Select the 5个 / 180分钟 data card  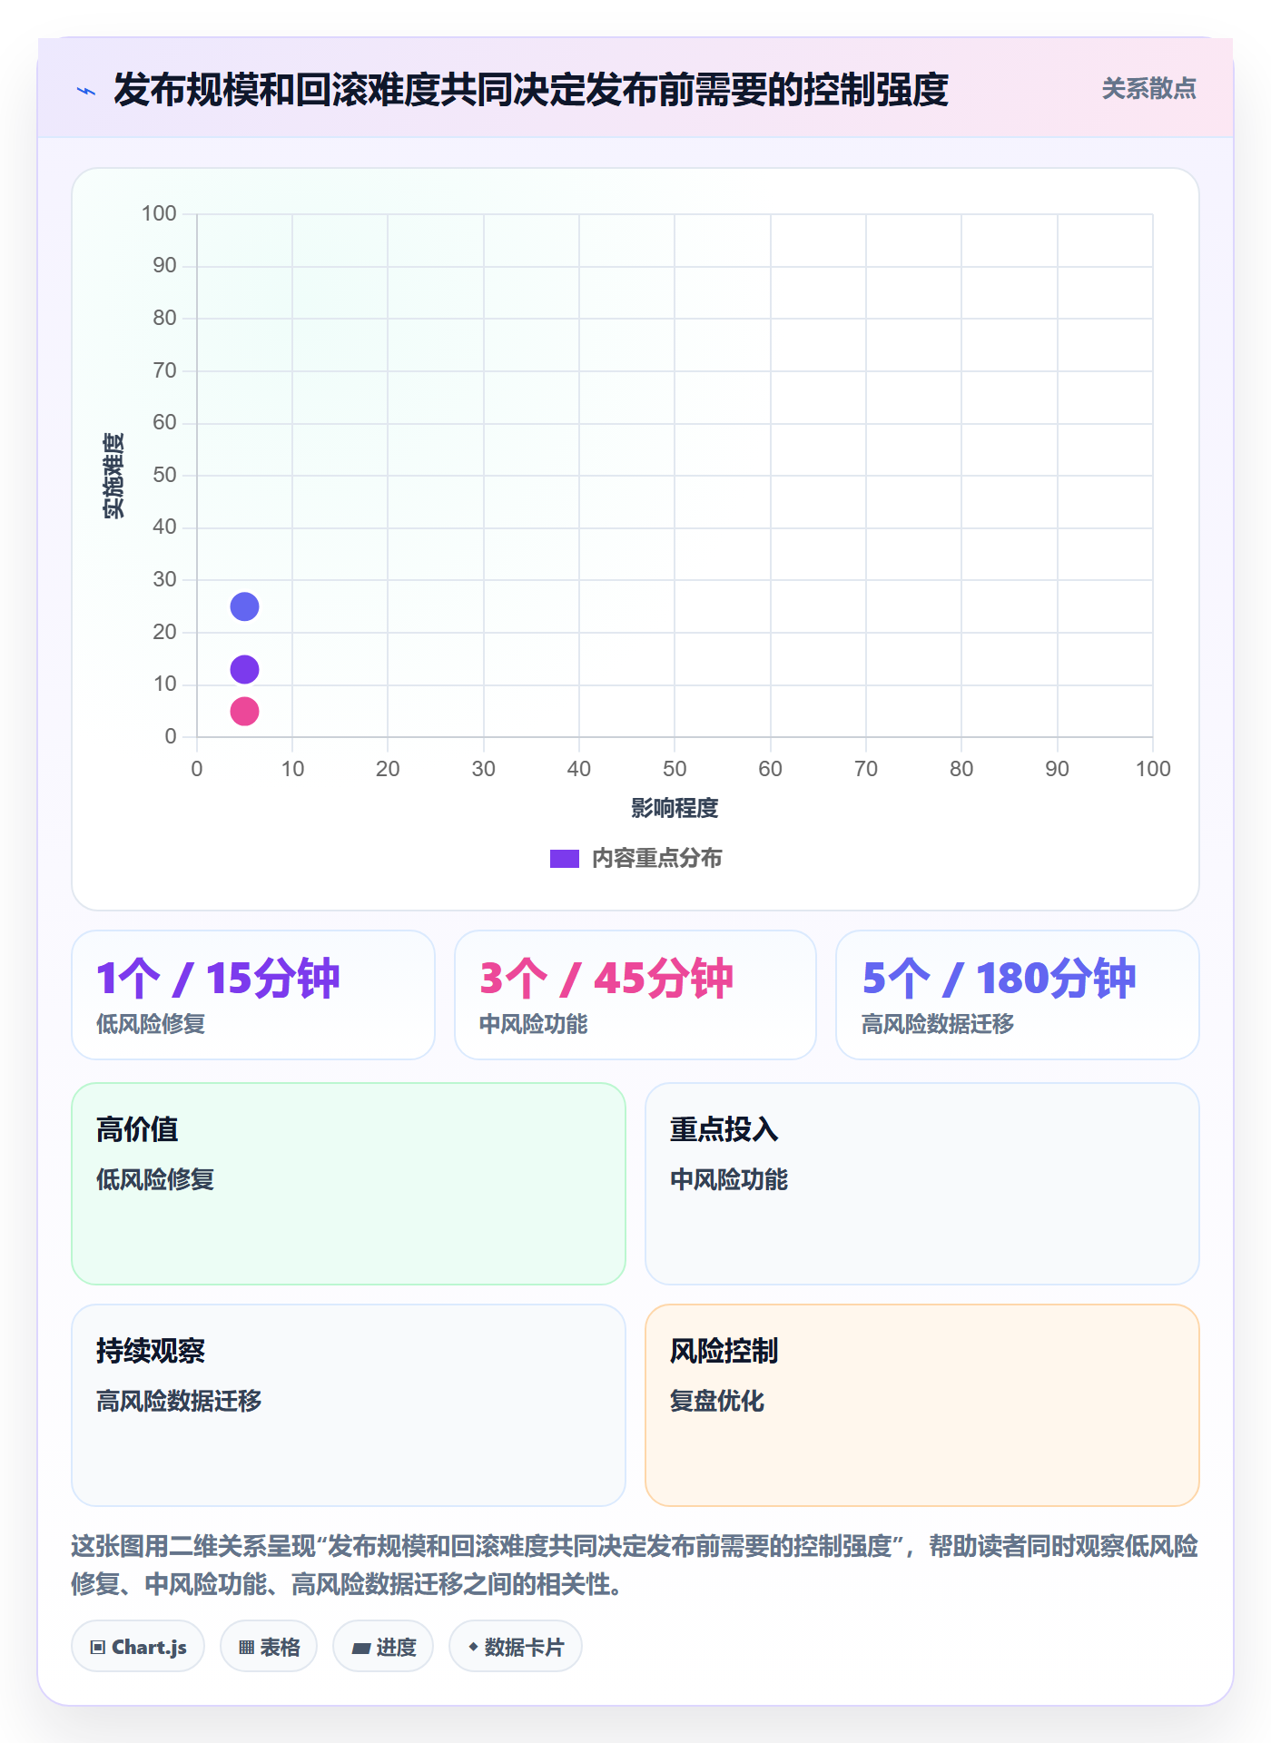tap(1018, 995)
